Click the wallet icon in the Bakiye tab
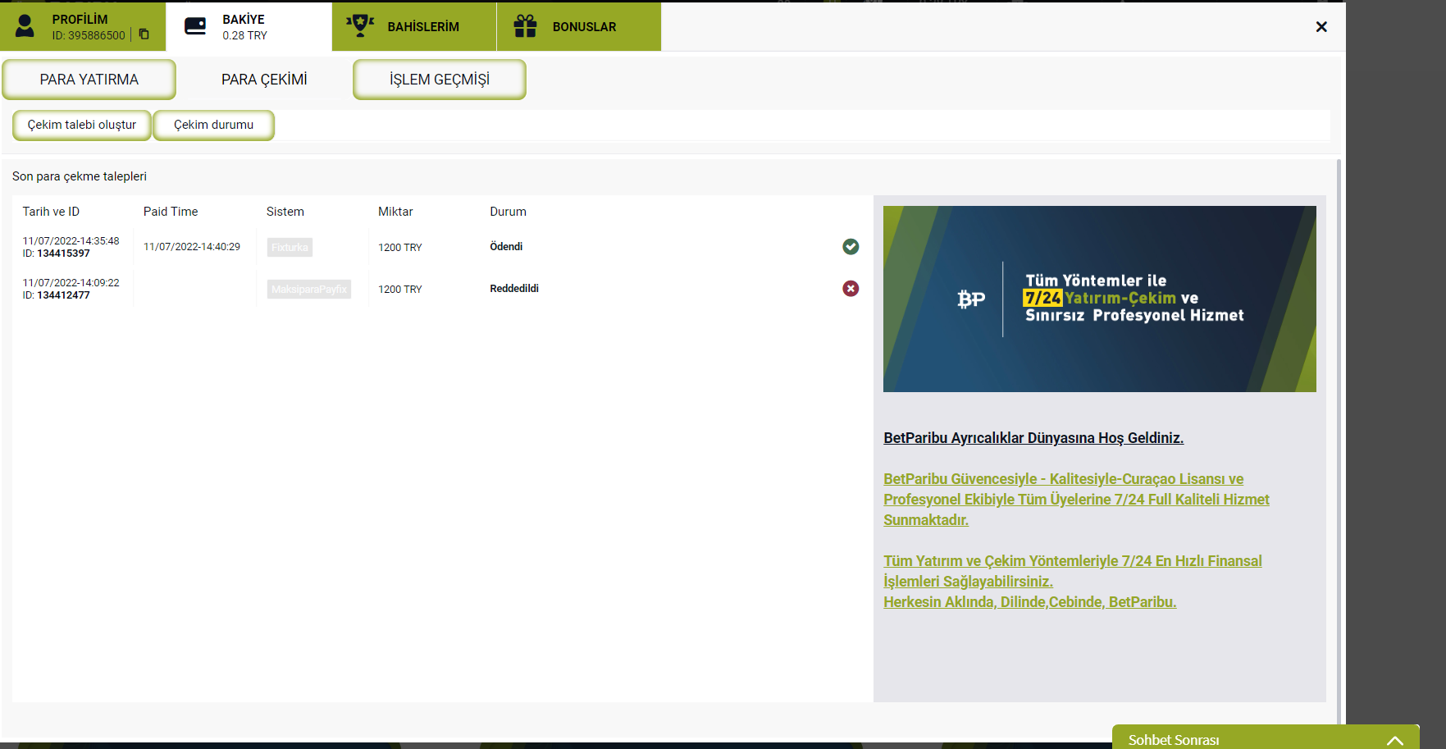The image size is (1446, 749). click(x=195, y=26)
